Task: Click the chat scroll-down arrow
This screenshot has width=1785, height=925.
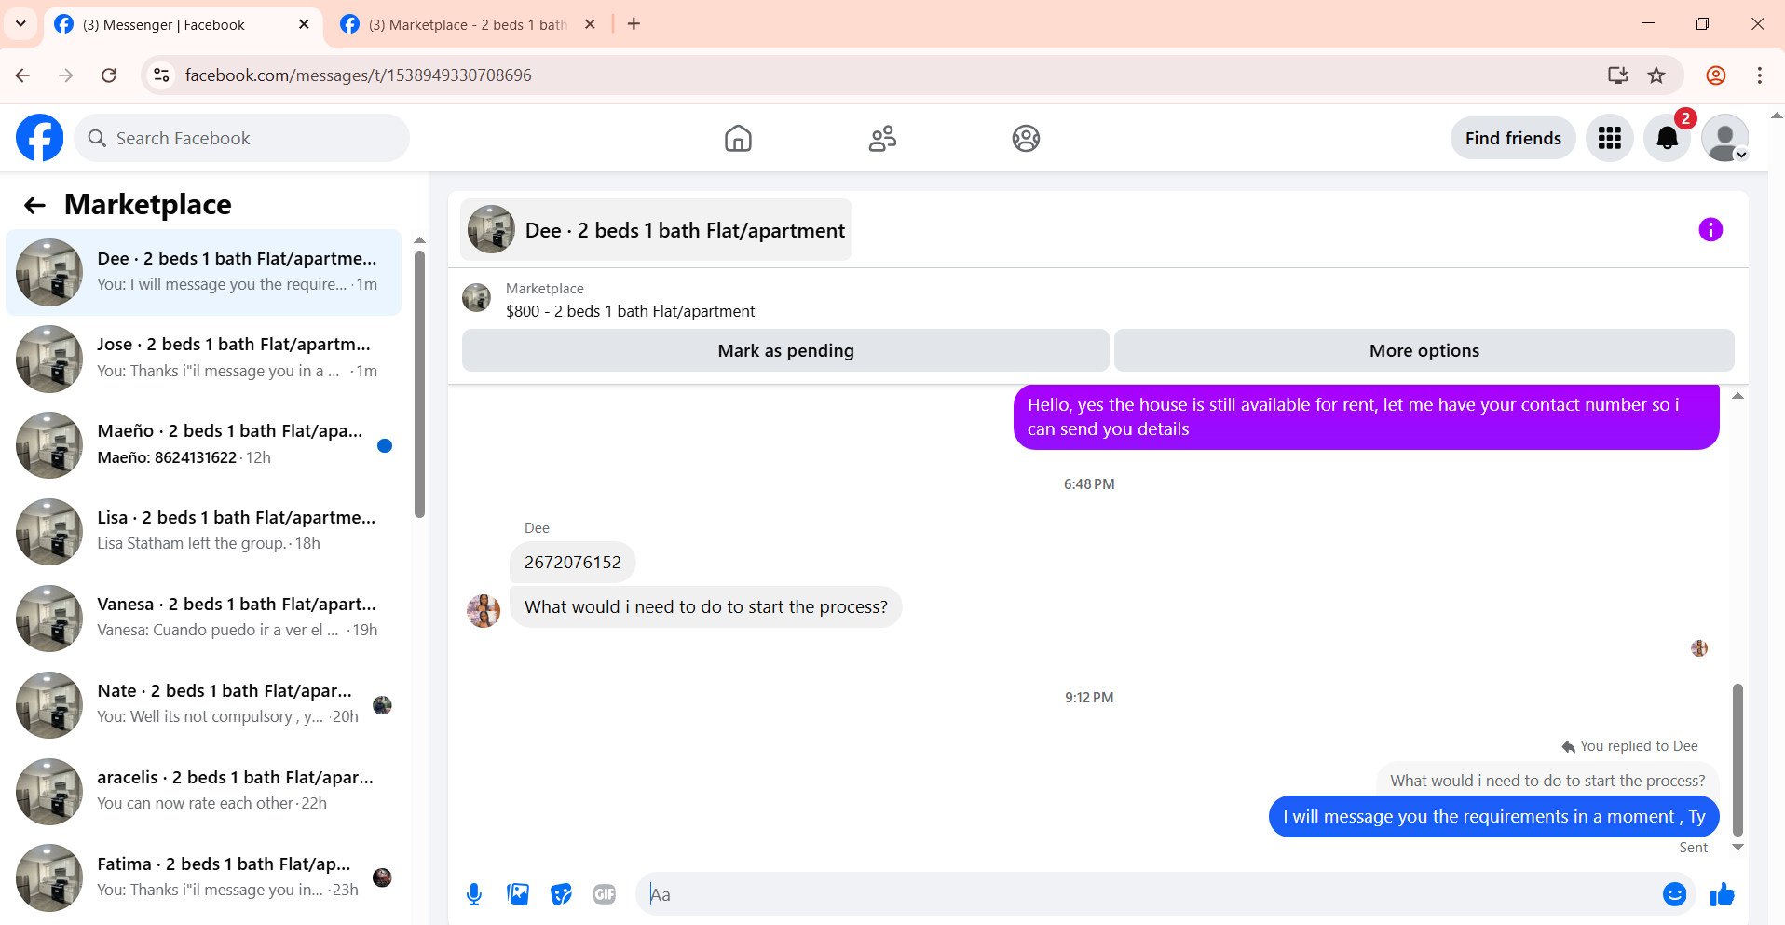Action: click(x=1737, y=847)
